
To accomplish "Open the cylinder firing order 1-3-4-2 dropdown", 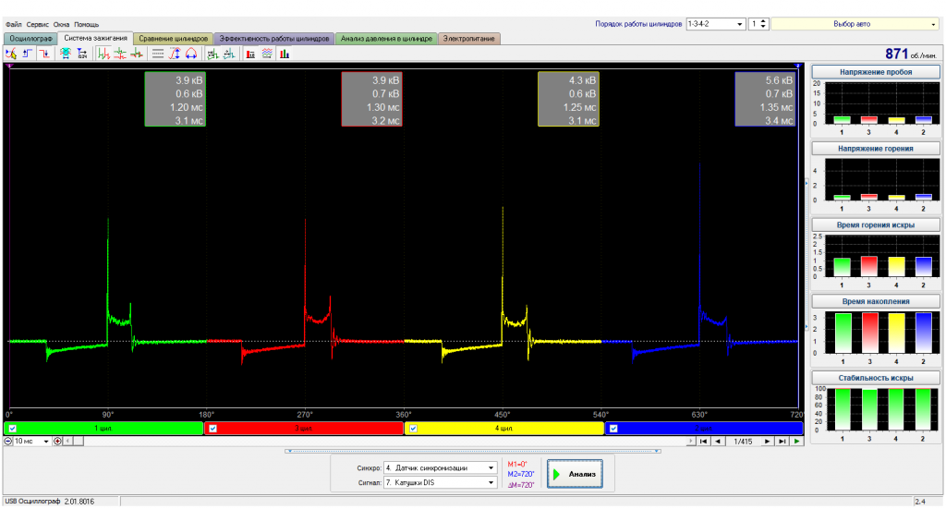I will point(715,24).
